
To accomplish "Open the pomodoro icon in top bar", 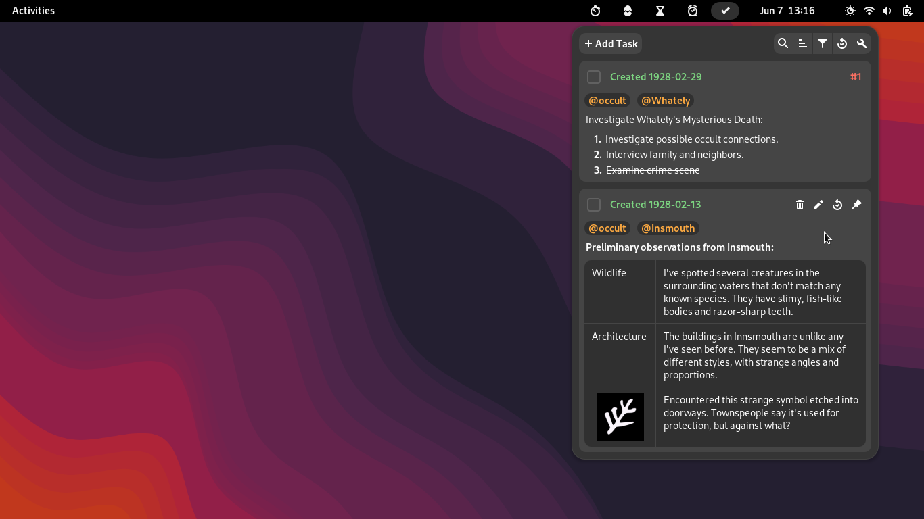I will click(628, 11).
